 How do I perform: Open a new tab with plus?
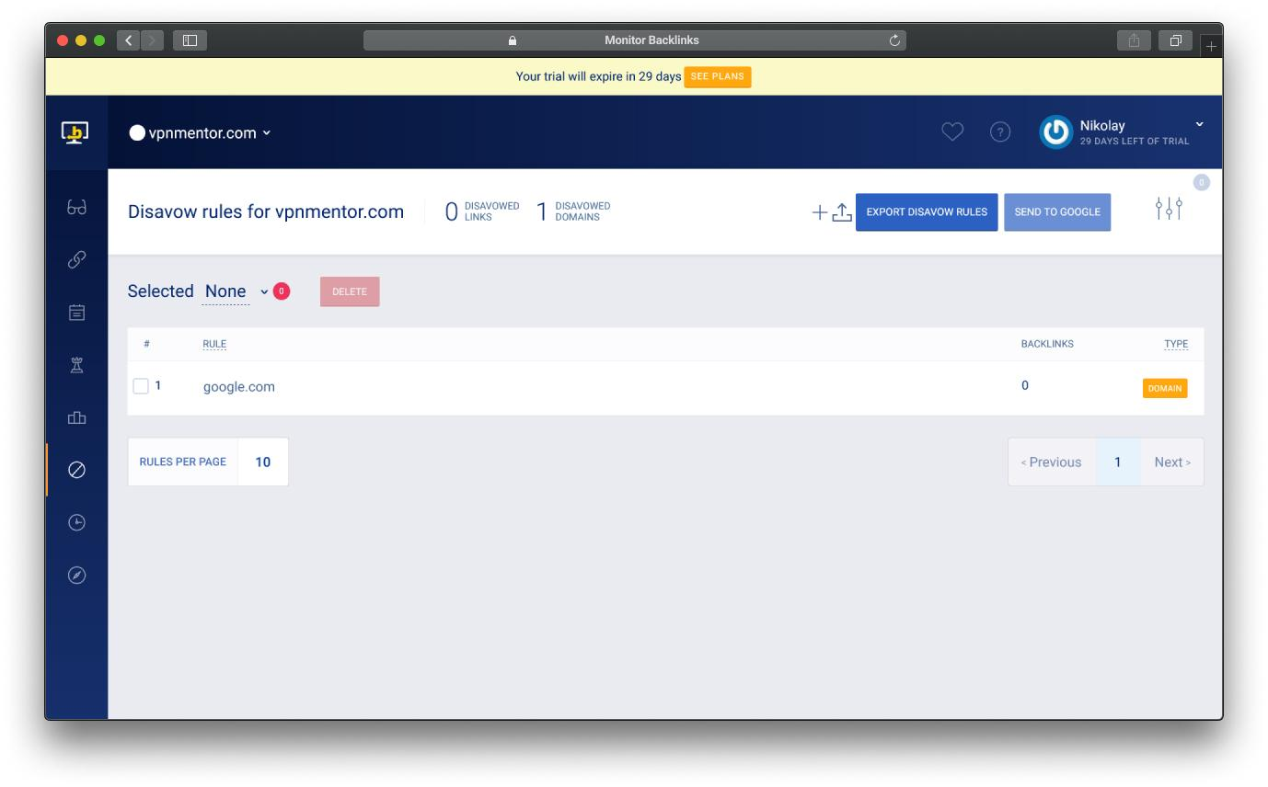[1211, 45]
